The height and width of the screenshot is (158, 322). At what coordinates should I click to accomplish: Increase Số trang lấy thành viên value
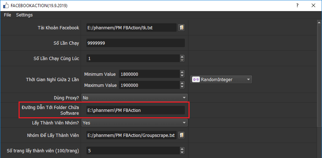pos(182,149)
